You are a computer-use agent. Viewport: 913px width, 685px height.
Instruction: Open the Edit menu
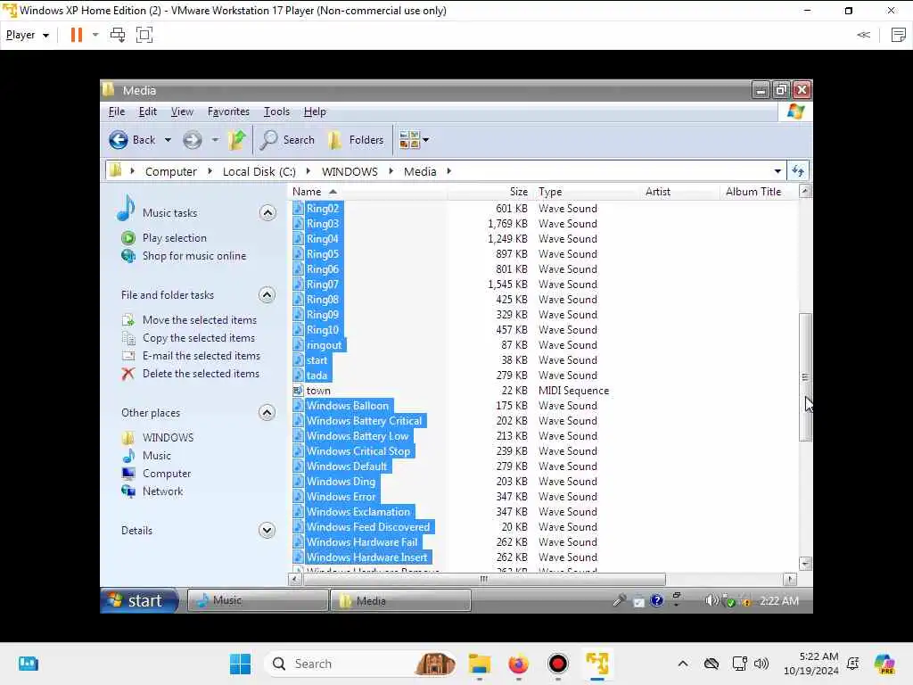(x=148, y=111)
